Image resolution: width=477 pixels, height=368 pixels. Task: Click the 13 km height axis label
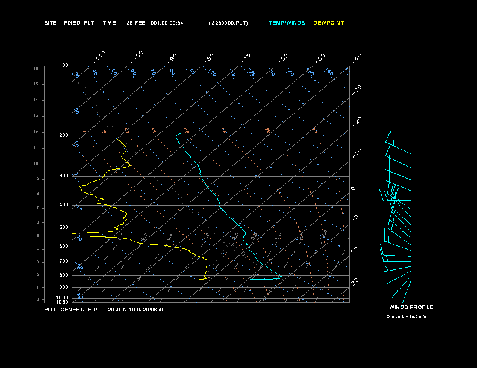(x=36, y=116)
